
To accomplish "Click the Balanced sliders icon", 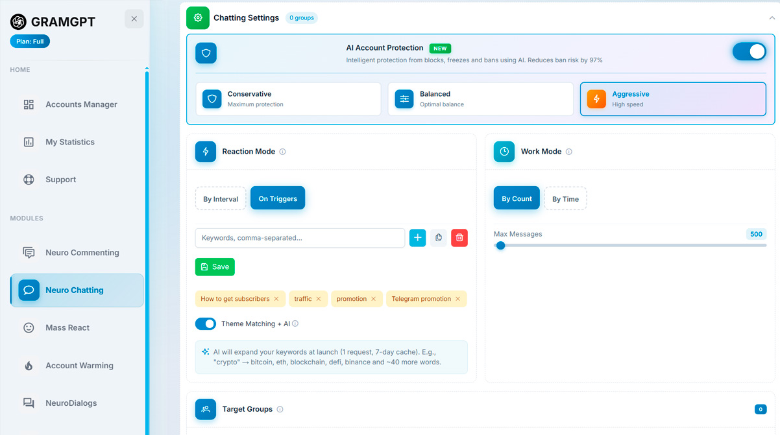I will [x=404, y=99].
